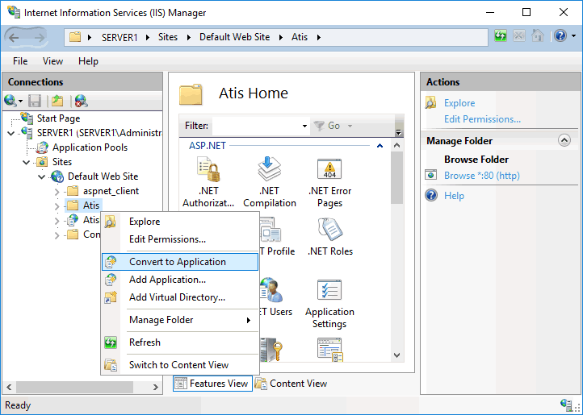
Task: Open the File menu
Action: pyautogui.click(x=20, y=61)
